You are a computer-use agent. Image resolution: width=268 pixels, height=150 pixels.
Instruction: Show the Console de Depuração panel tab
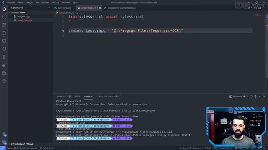(108, 97)
